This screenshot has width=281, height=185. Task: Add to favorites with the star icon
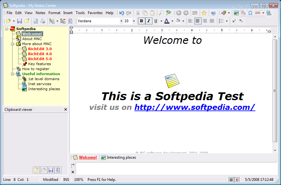coord(204,13)
